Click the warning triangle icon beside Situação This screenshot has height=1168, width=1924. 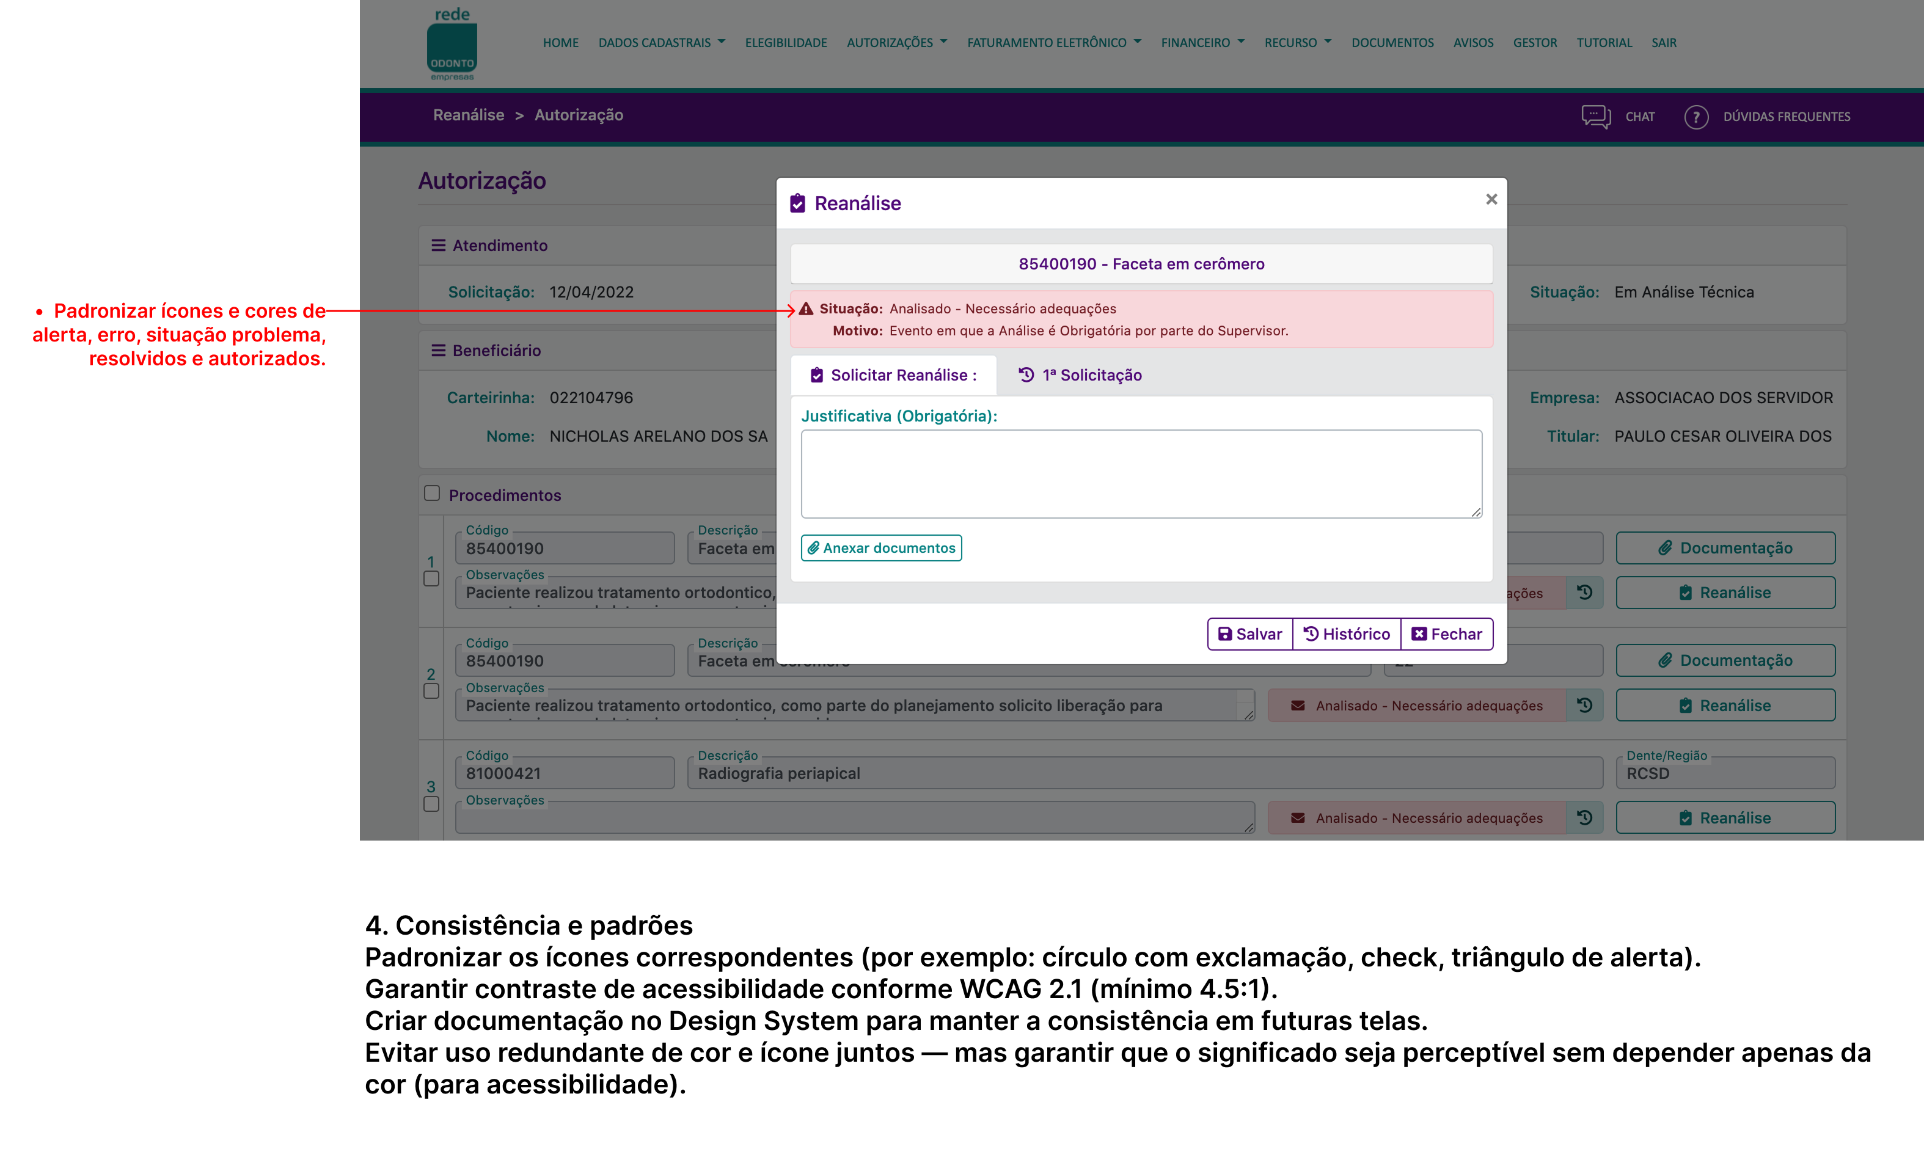click(x=806, y=309)
